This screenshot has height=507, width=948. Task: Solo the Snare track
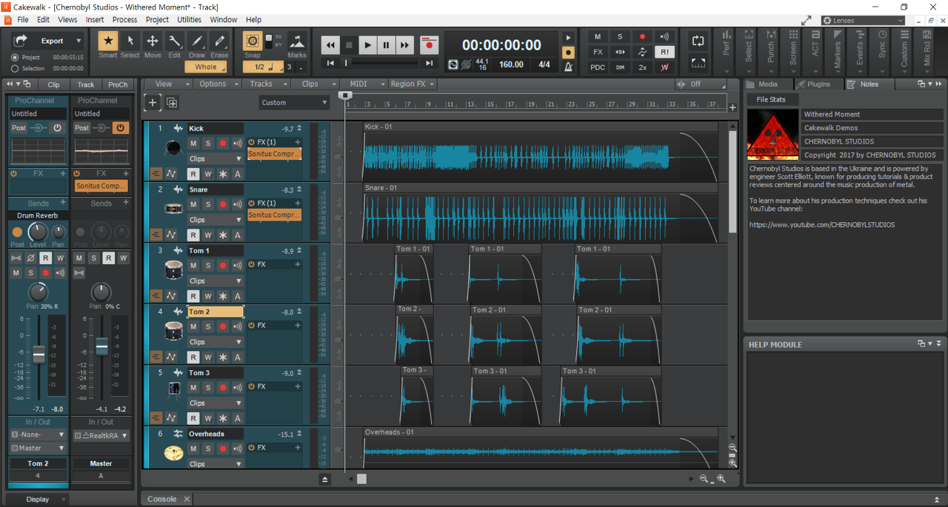(208, 204)
